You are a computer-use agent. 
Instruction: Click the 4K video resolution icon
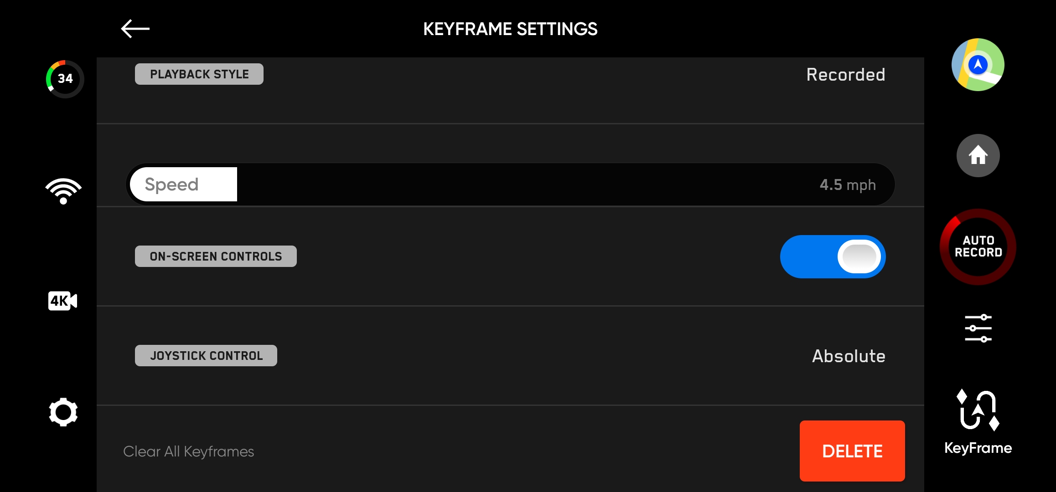tap(62, 301)
